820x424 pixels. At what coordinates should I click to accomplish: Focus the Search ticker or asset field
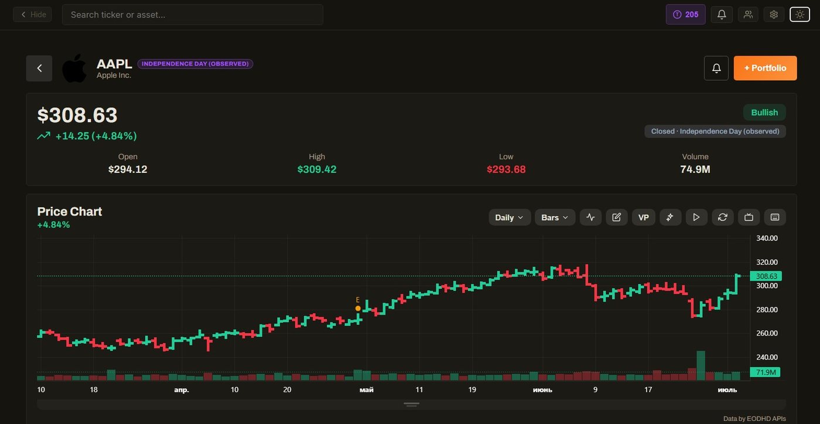[193, 15]
